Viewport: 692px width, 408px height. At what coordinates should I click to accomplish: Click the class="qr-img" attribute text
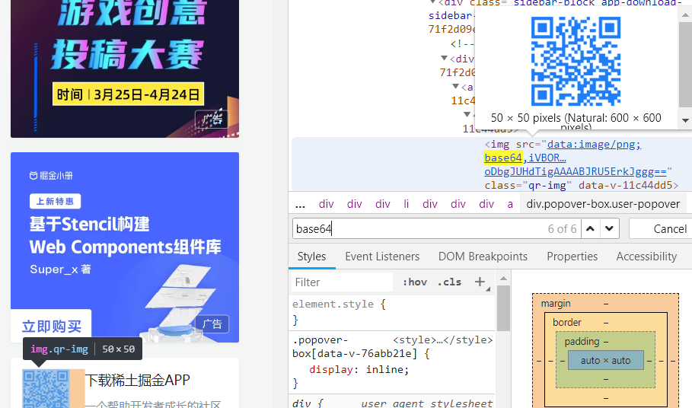click(x=528, y=185)
